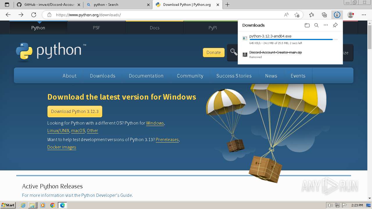Open the media player taskbar icon
Image resolution: width=372 pixels, height=209 pixels.
coord(43,205)
